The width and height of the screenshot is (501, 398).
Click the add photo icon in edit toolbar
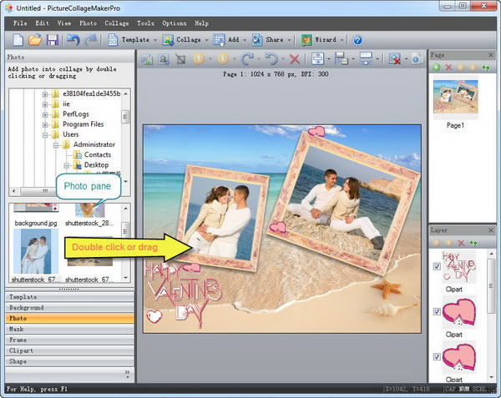coord(147,59)
